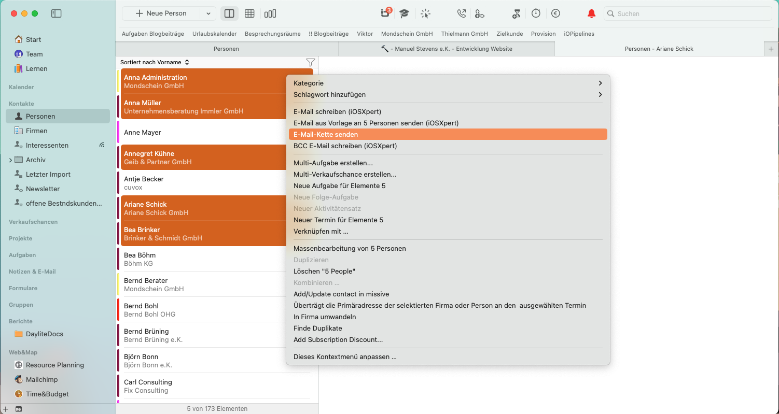Open Lernen in the sidebar
This screenshot has width=779, height=414.
[36, 68]
